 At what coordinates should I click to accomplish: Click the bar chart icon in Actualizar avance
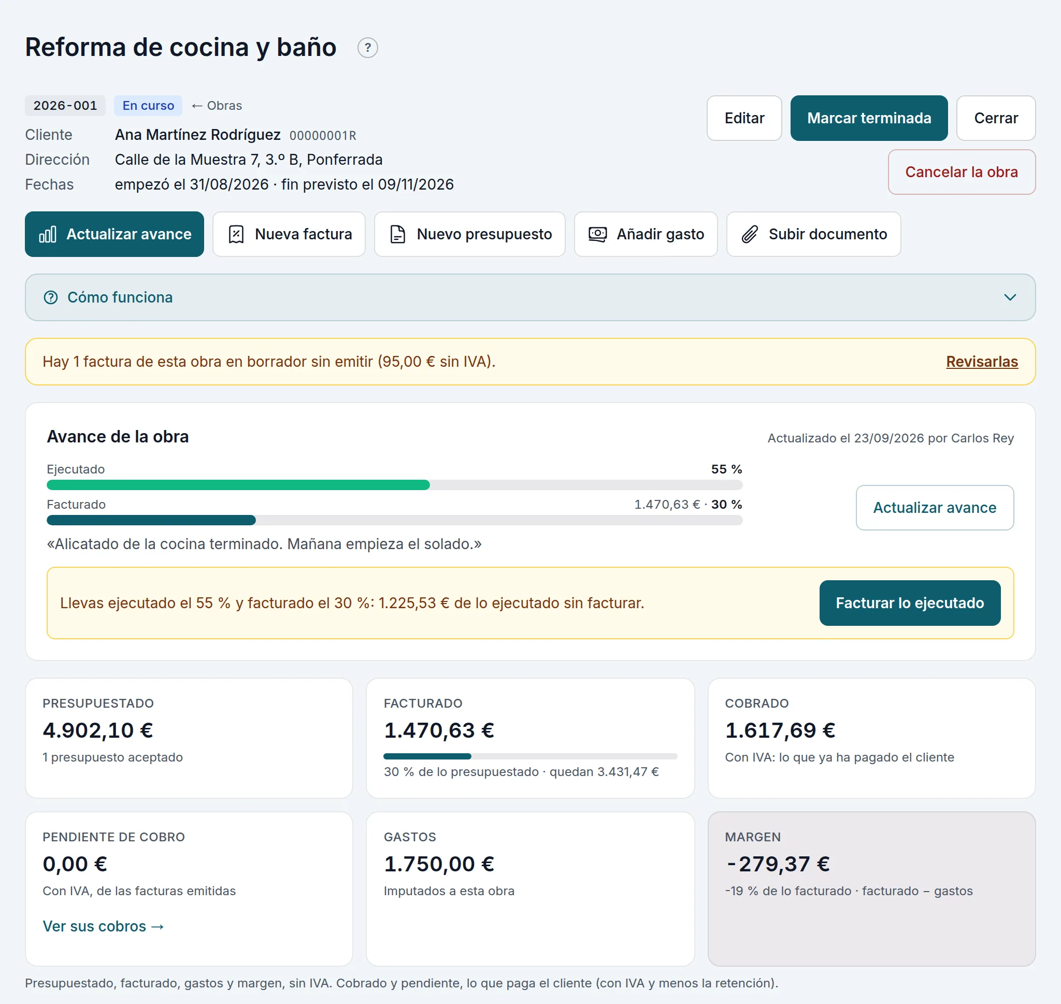click(x=48, y=234)
